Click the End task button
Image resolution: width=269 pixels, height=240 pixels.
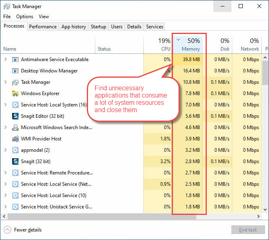coord(248,230)
